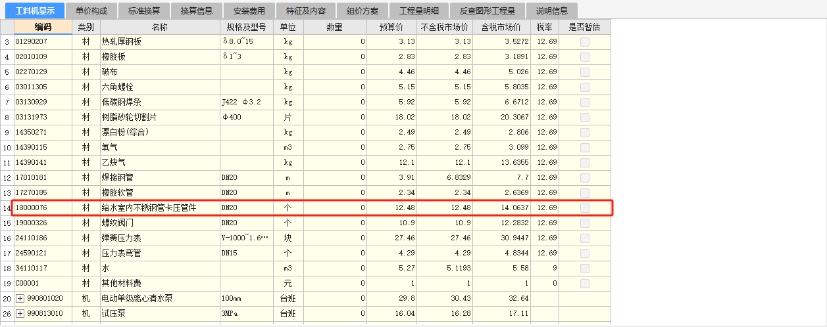Click the 是否暂估 column header
This screenshot has height=327, width=827.
585,27
